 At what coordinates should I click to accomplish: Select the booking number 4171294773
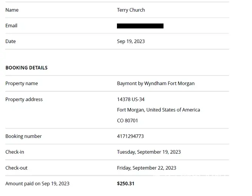(130, 136)
